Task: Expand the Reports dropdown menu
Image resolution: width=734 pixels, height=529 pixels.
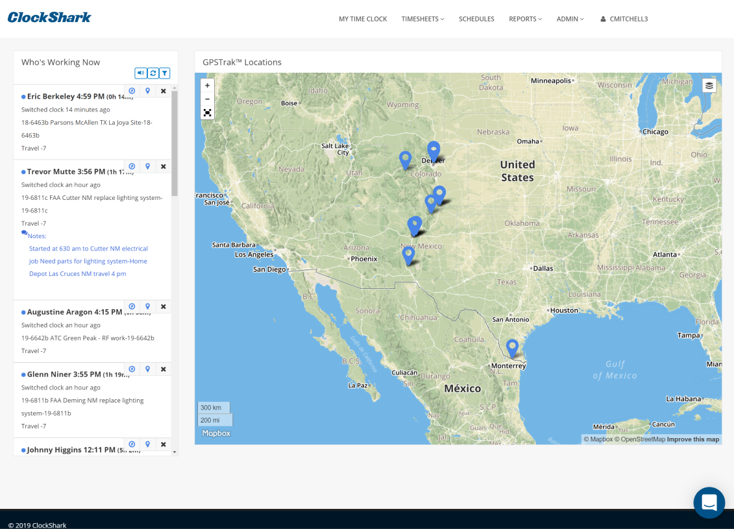Action: tap(525, 19)
